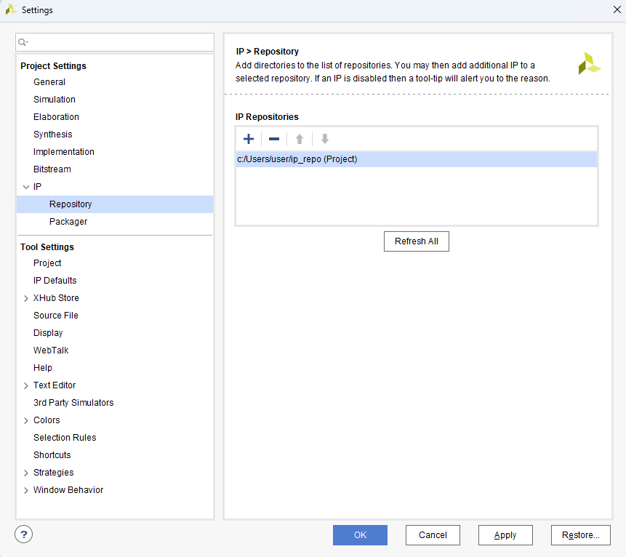Select Strategies settings
This screenshot has width=626, height=557.
pos(54,473)
